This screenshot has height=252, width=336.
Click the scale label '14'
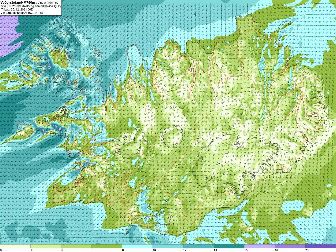215,250
